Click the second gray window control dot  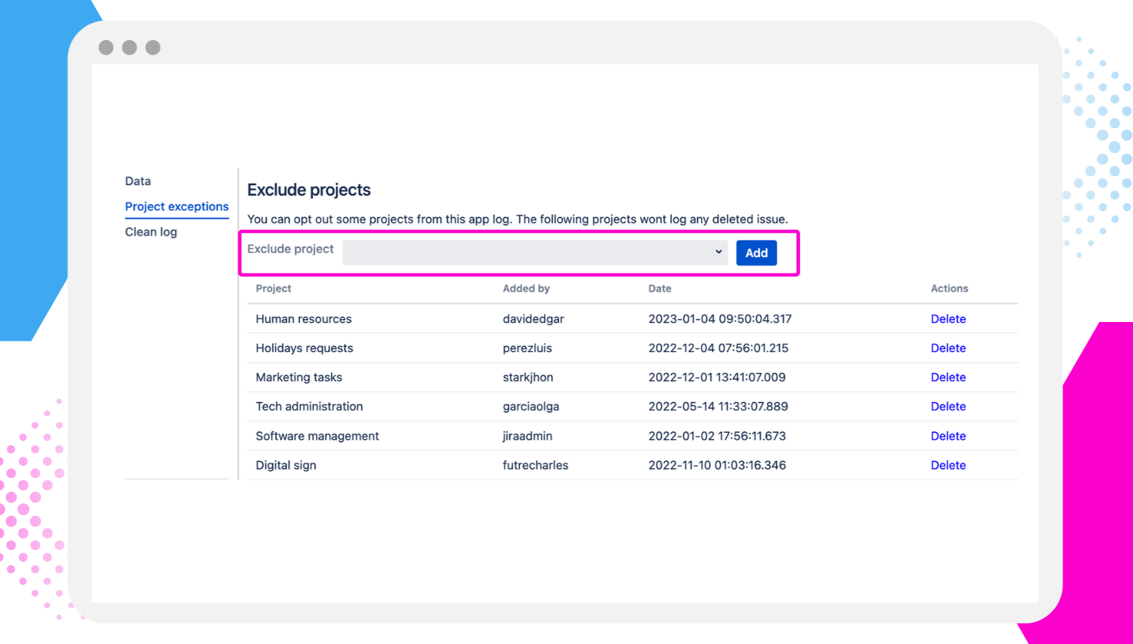(x=130, y=47)
